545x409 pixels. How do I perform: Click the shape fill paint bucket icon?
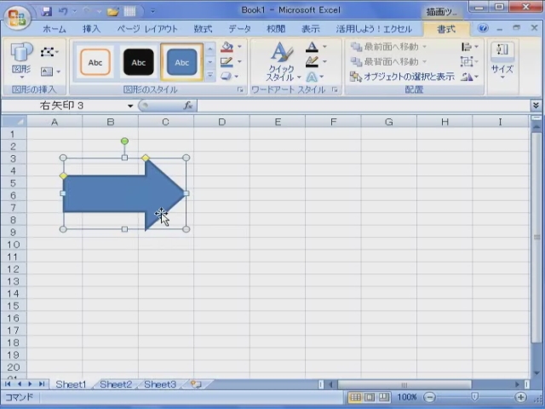click(x=226, y=48)
